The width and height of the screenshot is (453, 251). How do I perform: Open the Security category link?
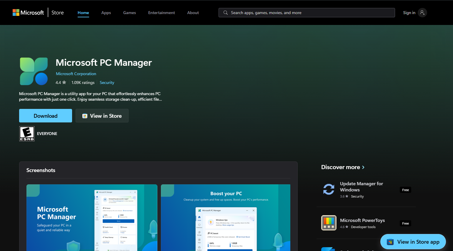[107, 82]
